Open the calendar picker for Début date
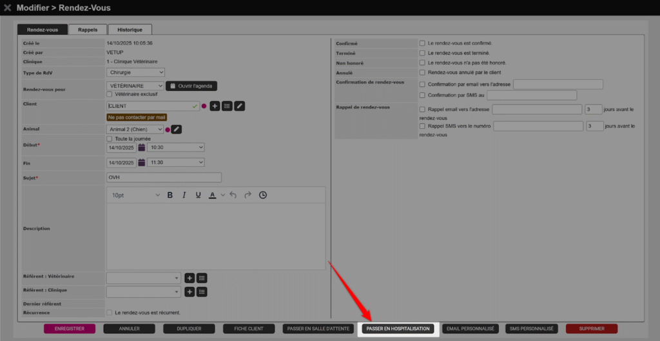The width and height of the screenshot is (660, 341). (x=142, y=148)
